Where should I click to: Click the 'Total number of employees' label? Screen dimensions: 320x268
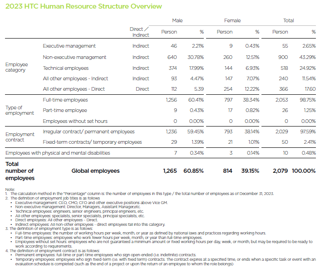pos(20,171)
